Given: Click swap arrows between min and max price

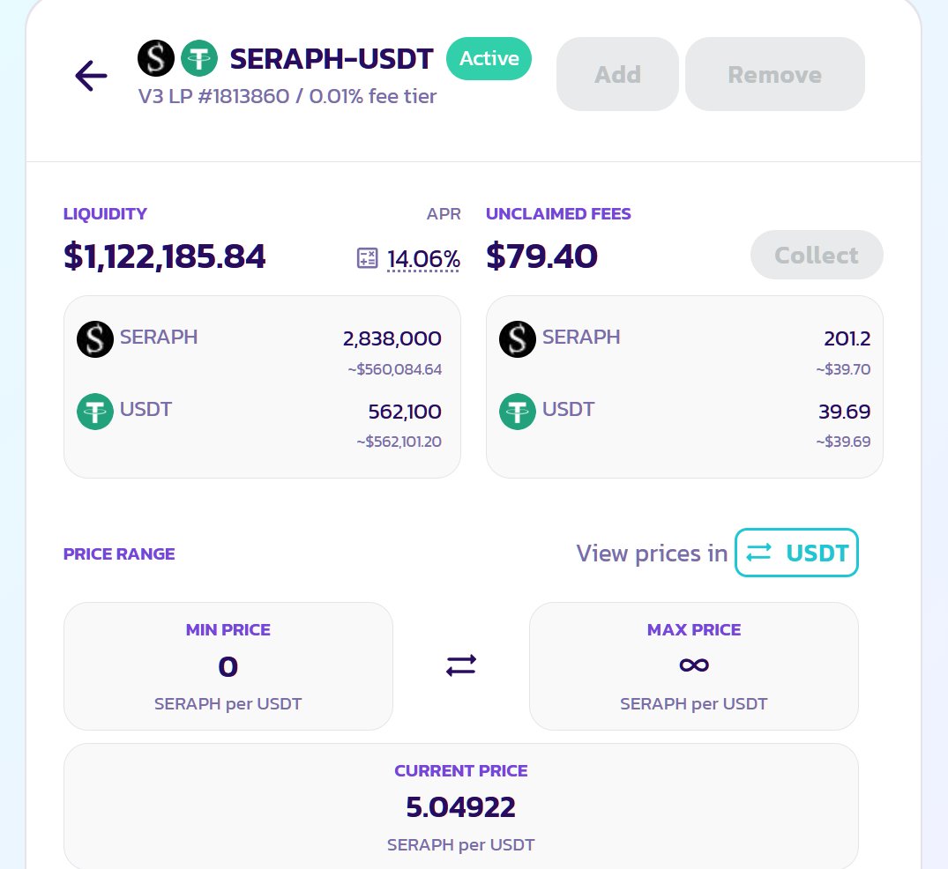Looking at the screenshot, I should pyautogui.click(x=461, y=665).
